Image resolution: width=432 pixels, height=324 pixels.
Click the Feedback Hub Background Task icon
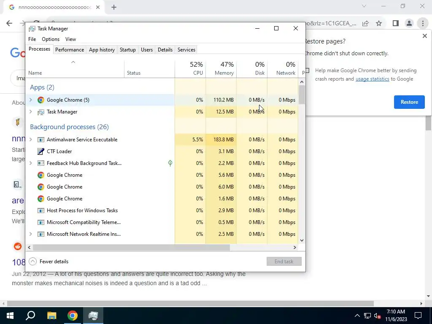point(41,163)
